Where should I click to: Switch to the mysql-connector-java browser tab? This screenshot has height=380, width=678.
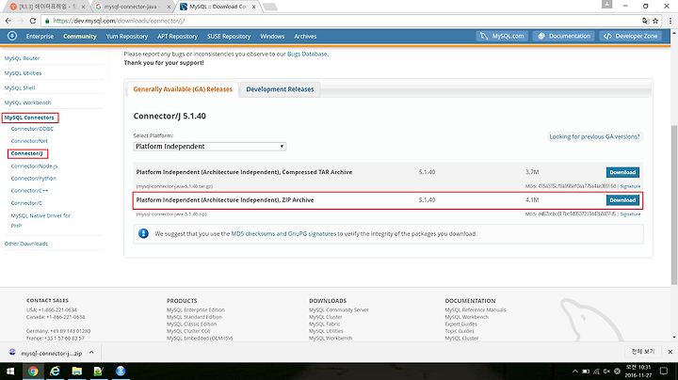coord(132,7)
